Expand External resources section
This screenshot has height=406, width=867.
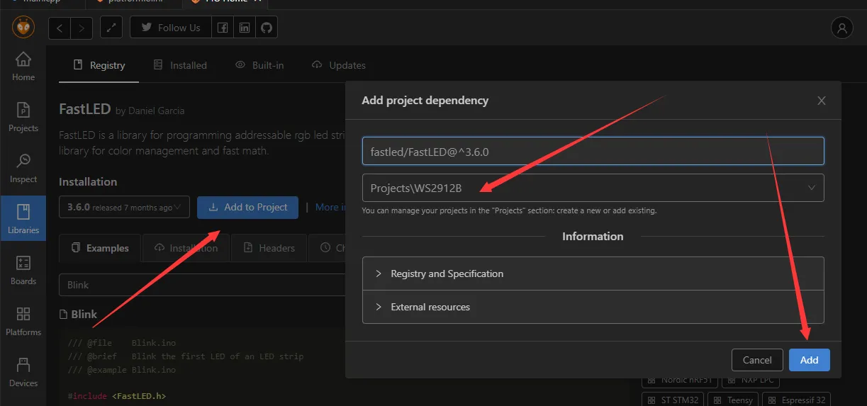tap(593, 307)
